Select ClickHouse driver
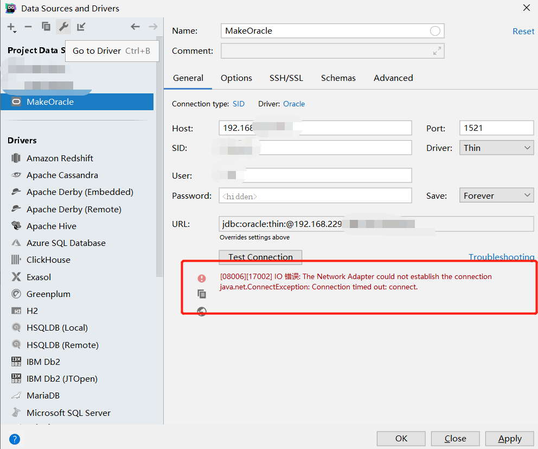538x449 pixels. coord(48,260)
